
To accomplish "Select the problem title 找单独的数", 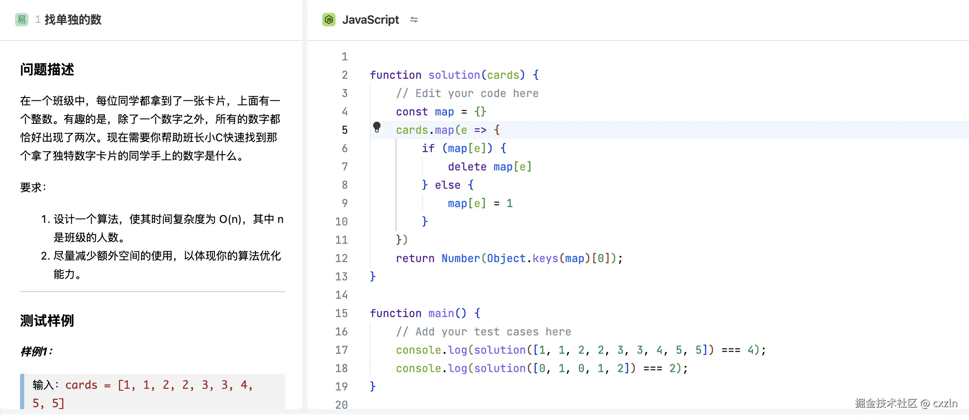I will click(x=73, y=20).
